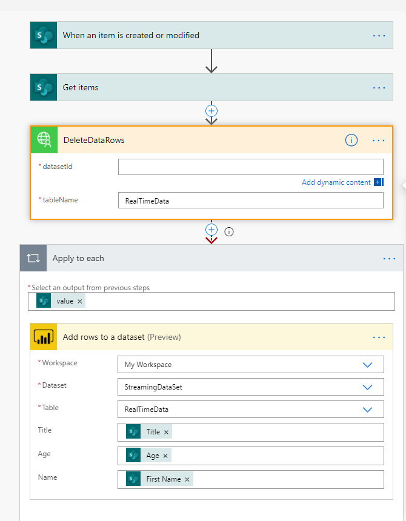Image resolution: width=406 pixels, height=521 pixels.
Task: Click the empty datasetId input field
Action: click(250, 167)
